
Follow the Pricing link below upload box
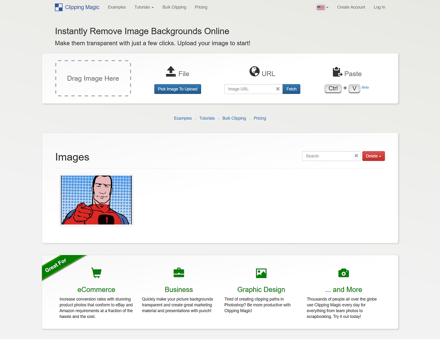pyautogui.click(x=260, y=118)
